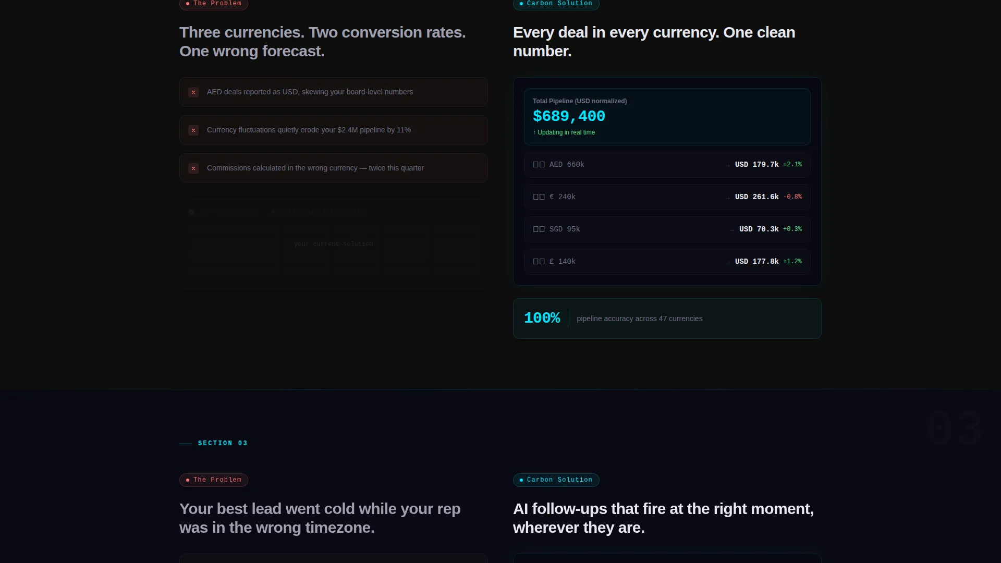Click The Problem badge under Section 03
1001x563 pixels.
click(214, 480)
